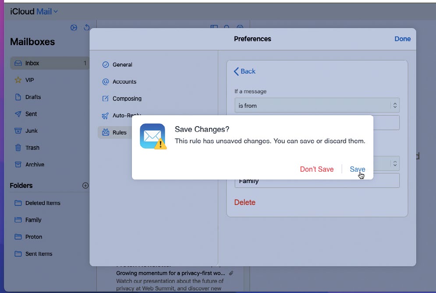Image resolution: width=436 pixels, height=293 pixels.
Task: Open the Sent mailbox paper plane
Action: (x=18, y=114)
